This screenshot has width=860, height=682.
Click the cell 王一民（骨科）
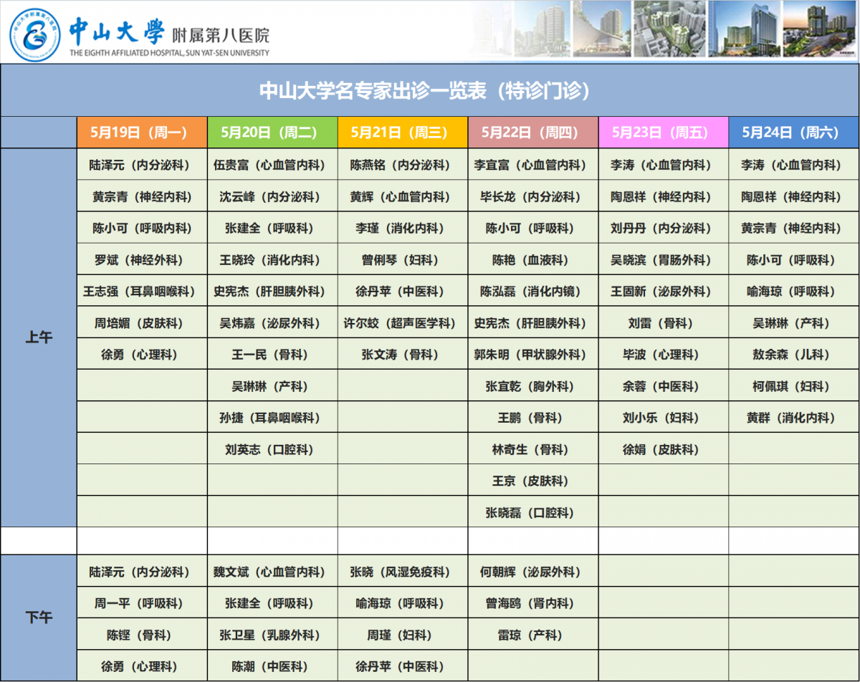tap(272, 355)
